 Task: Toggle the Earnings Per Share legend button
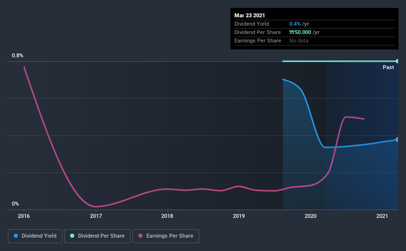pyautogui.click(x=166, y=236)
